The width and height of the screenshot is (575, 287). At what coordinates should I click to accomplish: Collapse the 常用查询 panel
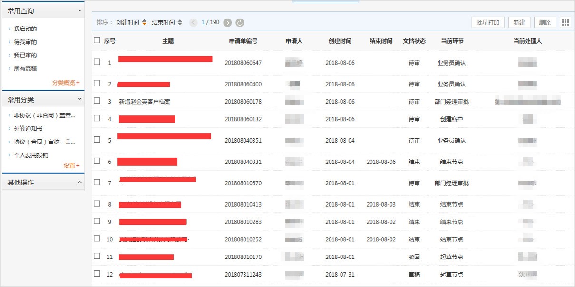click(x=80, y=10)
